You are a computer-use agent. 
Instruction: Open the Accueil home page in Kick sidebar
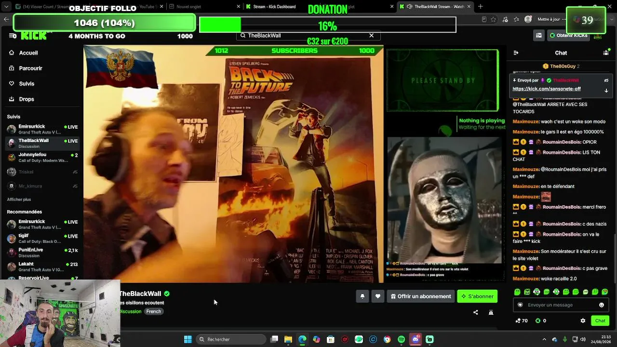(28, 53)
